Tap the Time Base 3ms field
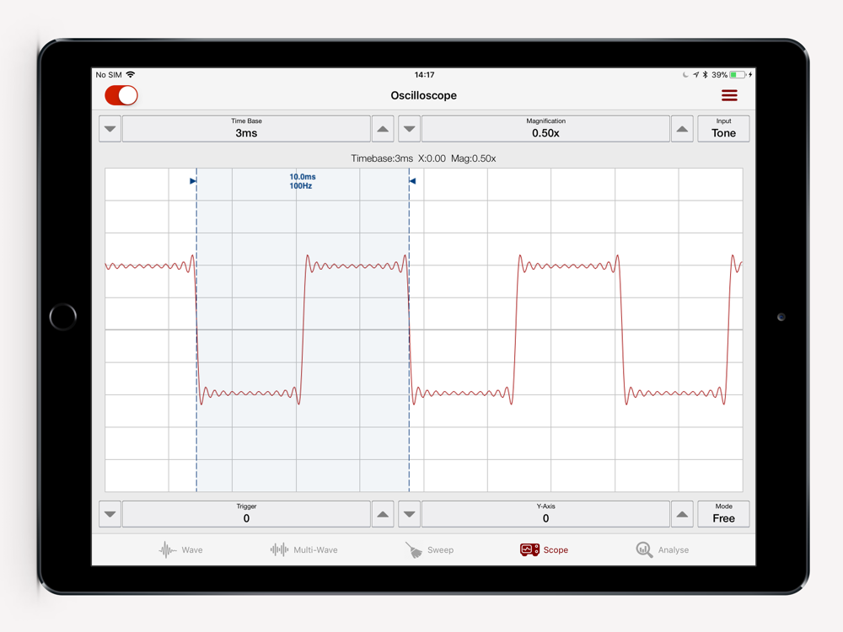843x632 pixels. tap(246, 129)
